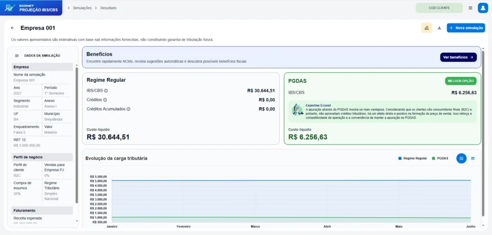Click the side panel scroll-down arrow
Screen dimensions: 492x235
pyautogui.click(x=76, y=221)
